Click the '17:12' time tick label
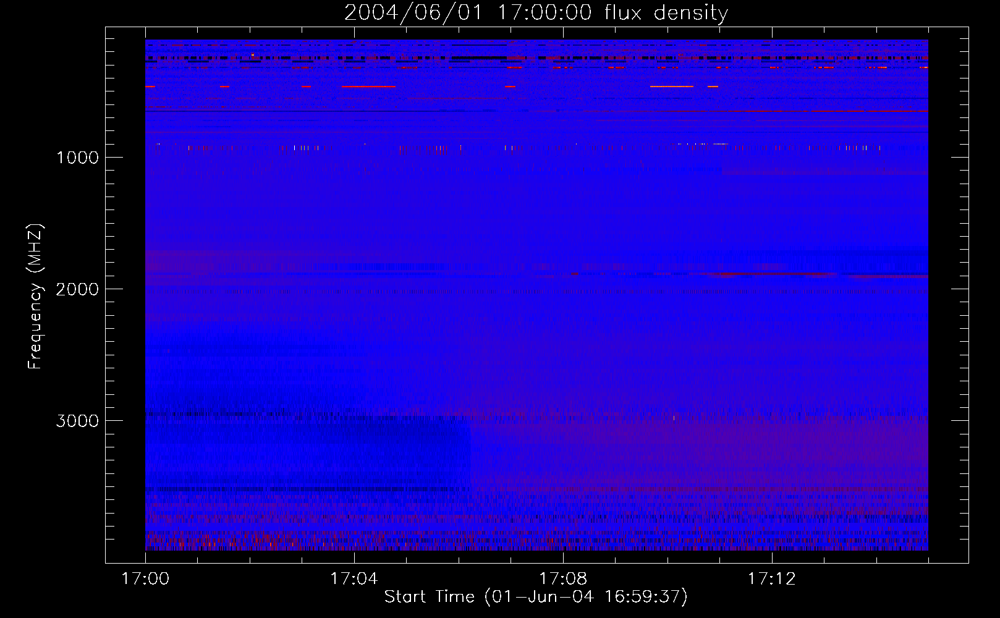Screen dimensions: 1000x618 (x=772, y=579)
